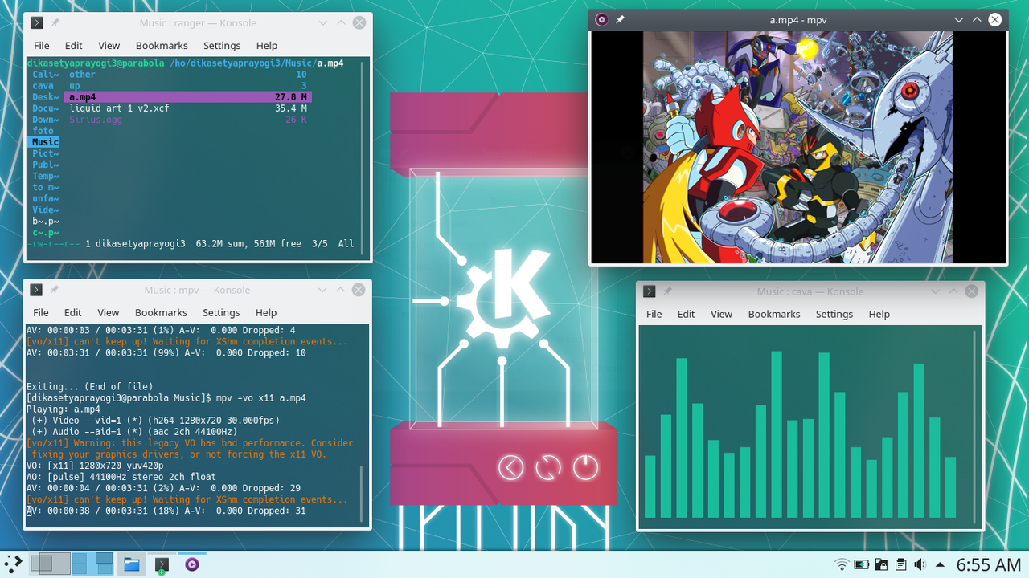Click the mpv video playback area
Screen dimensions: 1029x578
pos(798,147)
